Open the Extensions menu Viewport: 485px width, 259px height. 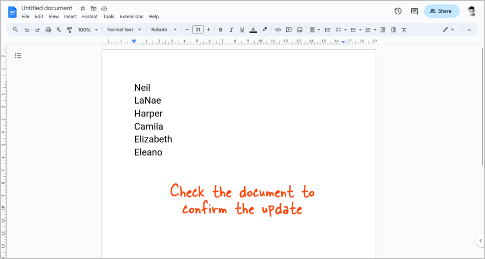click(132, 17)
